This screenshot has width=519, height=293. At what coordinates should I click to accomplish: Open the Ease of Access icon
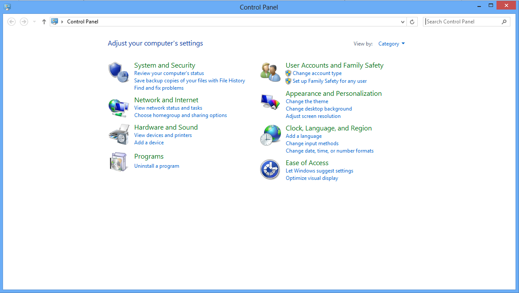[270, 169]
